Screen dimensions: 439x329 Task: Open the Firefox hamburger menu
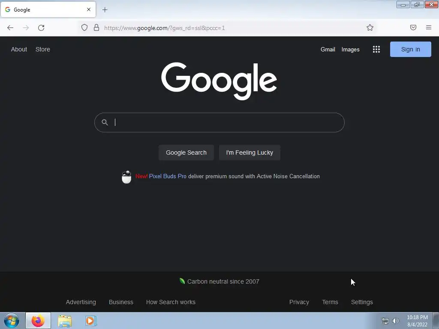point(429,27)
